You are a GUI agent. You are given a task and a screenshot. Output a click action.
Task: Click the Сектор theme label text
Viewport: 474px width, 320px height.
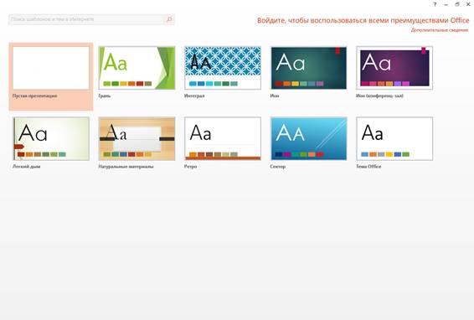[278, 167]
